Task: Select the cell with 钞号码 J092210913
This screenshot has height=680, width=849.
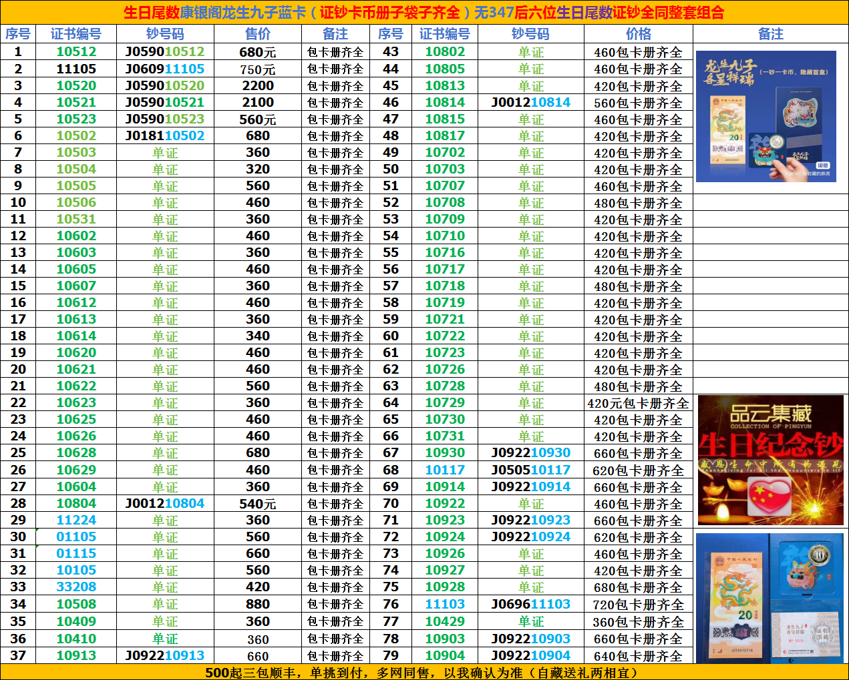Action: pos(165,655)
